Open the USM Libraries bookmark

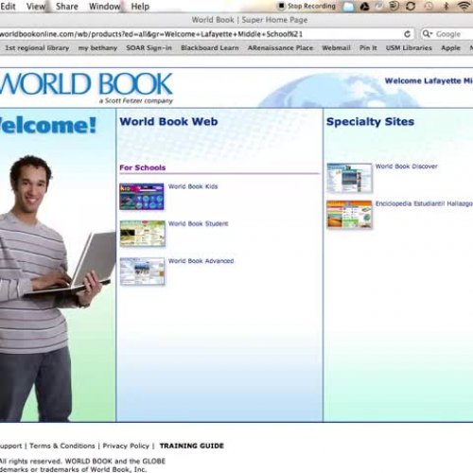coord(409,48)
